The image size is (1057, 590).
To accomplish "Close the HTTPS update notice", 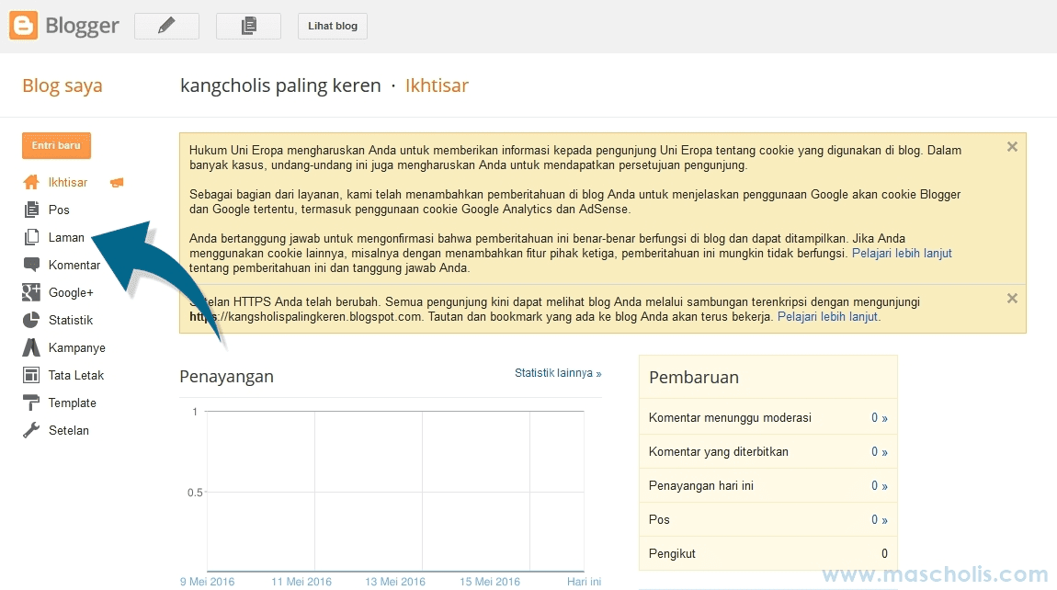I will pos(1012,298).
